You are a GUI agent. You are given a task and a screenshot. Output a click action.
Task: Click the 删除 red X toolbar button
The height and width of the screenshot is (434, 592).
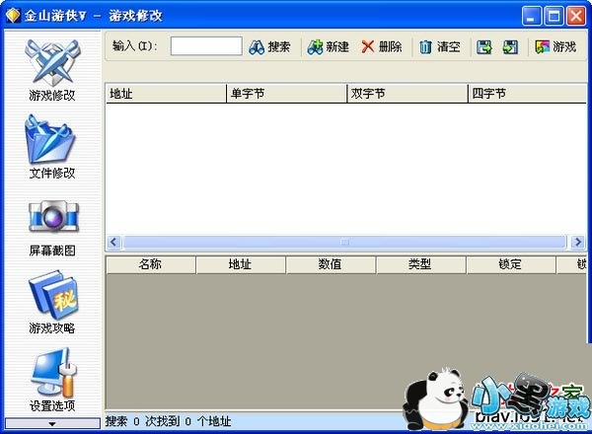(x=382, y=47)
